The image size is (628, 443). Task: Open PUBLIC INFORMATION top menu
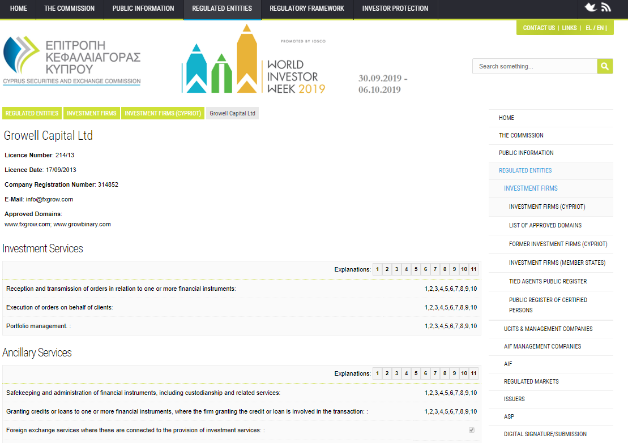[x=143, y=8]
